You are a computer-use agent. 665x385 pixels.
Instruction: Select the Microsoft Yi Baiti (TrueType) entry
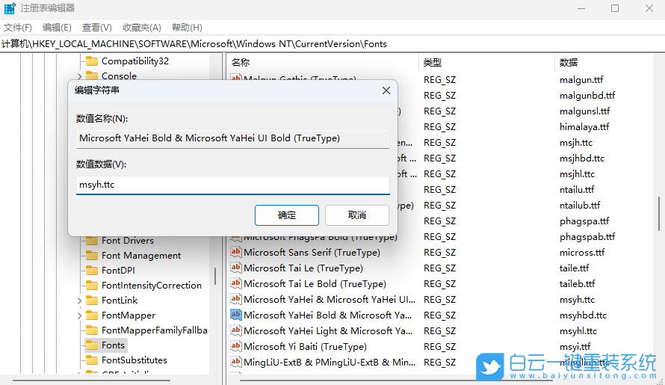coord(305,346)
